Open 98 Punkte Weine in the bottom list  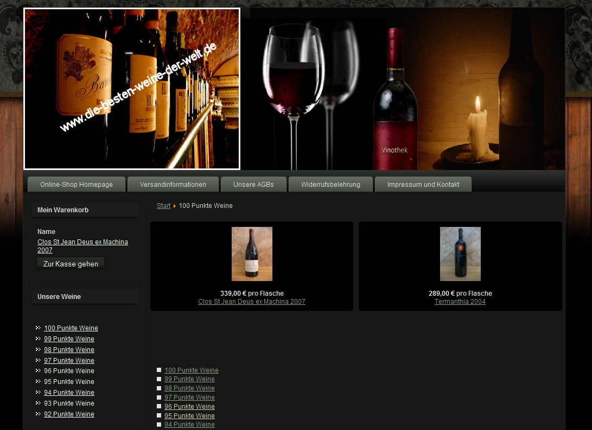(189, 388)
